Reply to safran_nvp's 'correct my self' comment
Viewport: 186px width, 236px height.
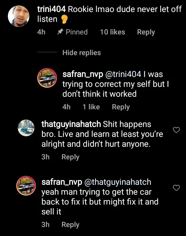(x=121, y=107)
